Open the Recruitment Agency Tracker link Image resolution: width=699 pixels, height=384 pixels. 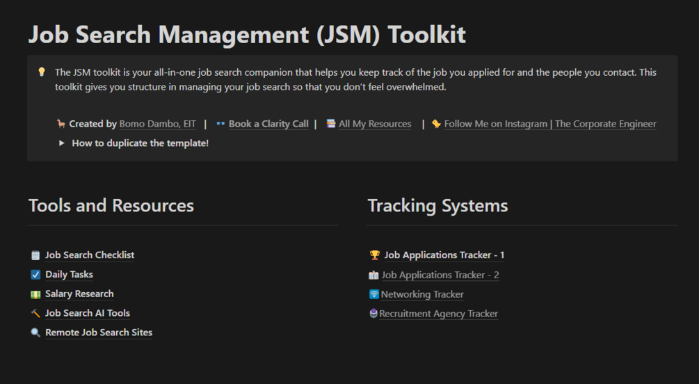(438, 314)
